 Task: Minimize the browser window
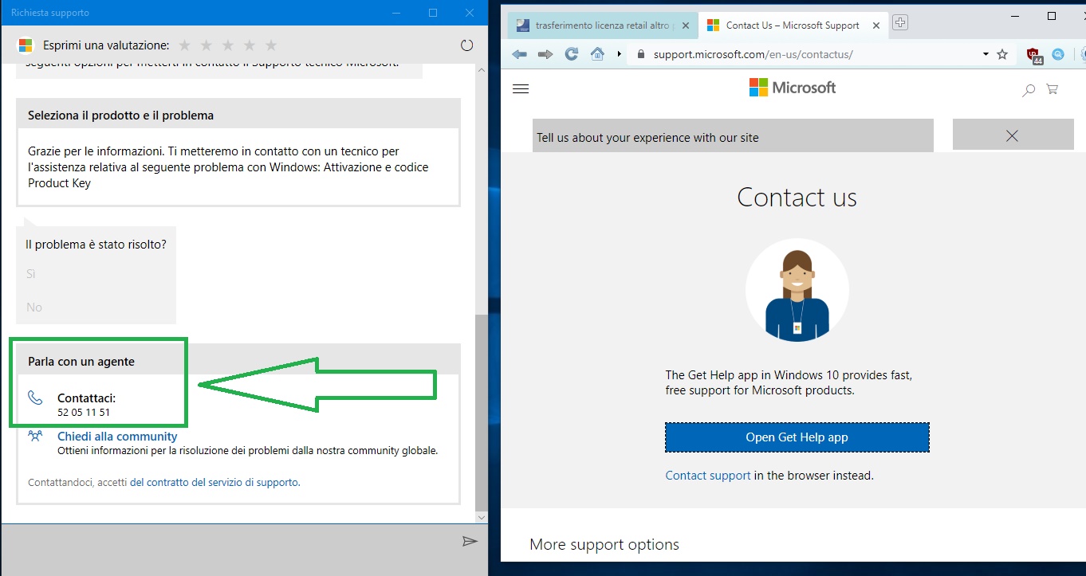(x=1015, y=16)
